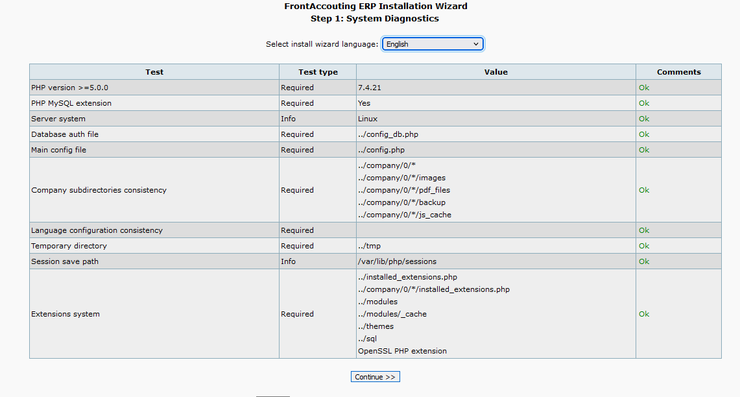The height and width of the screenshot is (397, 740).
Task: Click the /var/lib/php/sessions path value
Action: coord(397,261)
